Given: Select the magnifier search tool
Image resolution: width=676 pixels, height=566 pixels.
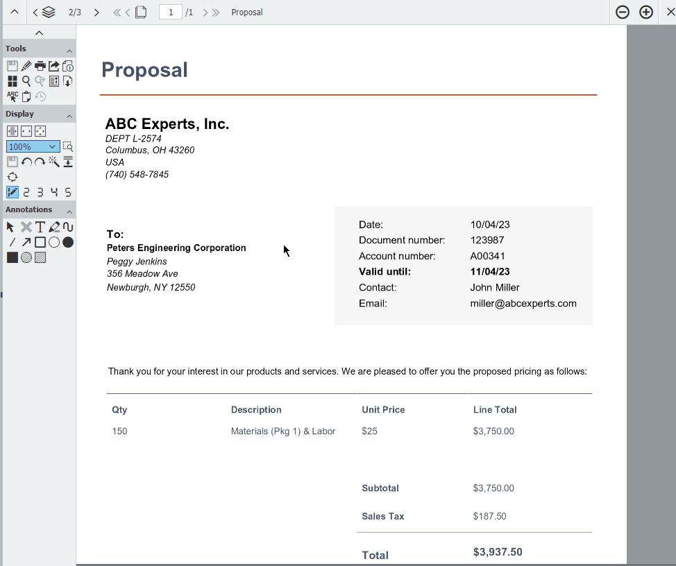Looking at the screenshot, I should tap(26, 81).
